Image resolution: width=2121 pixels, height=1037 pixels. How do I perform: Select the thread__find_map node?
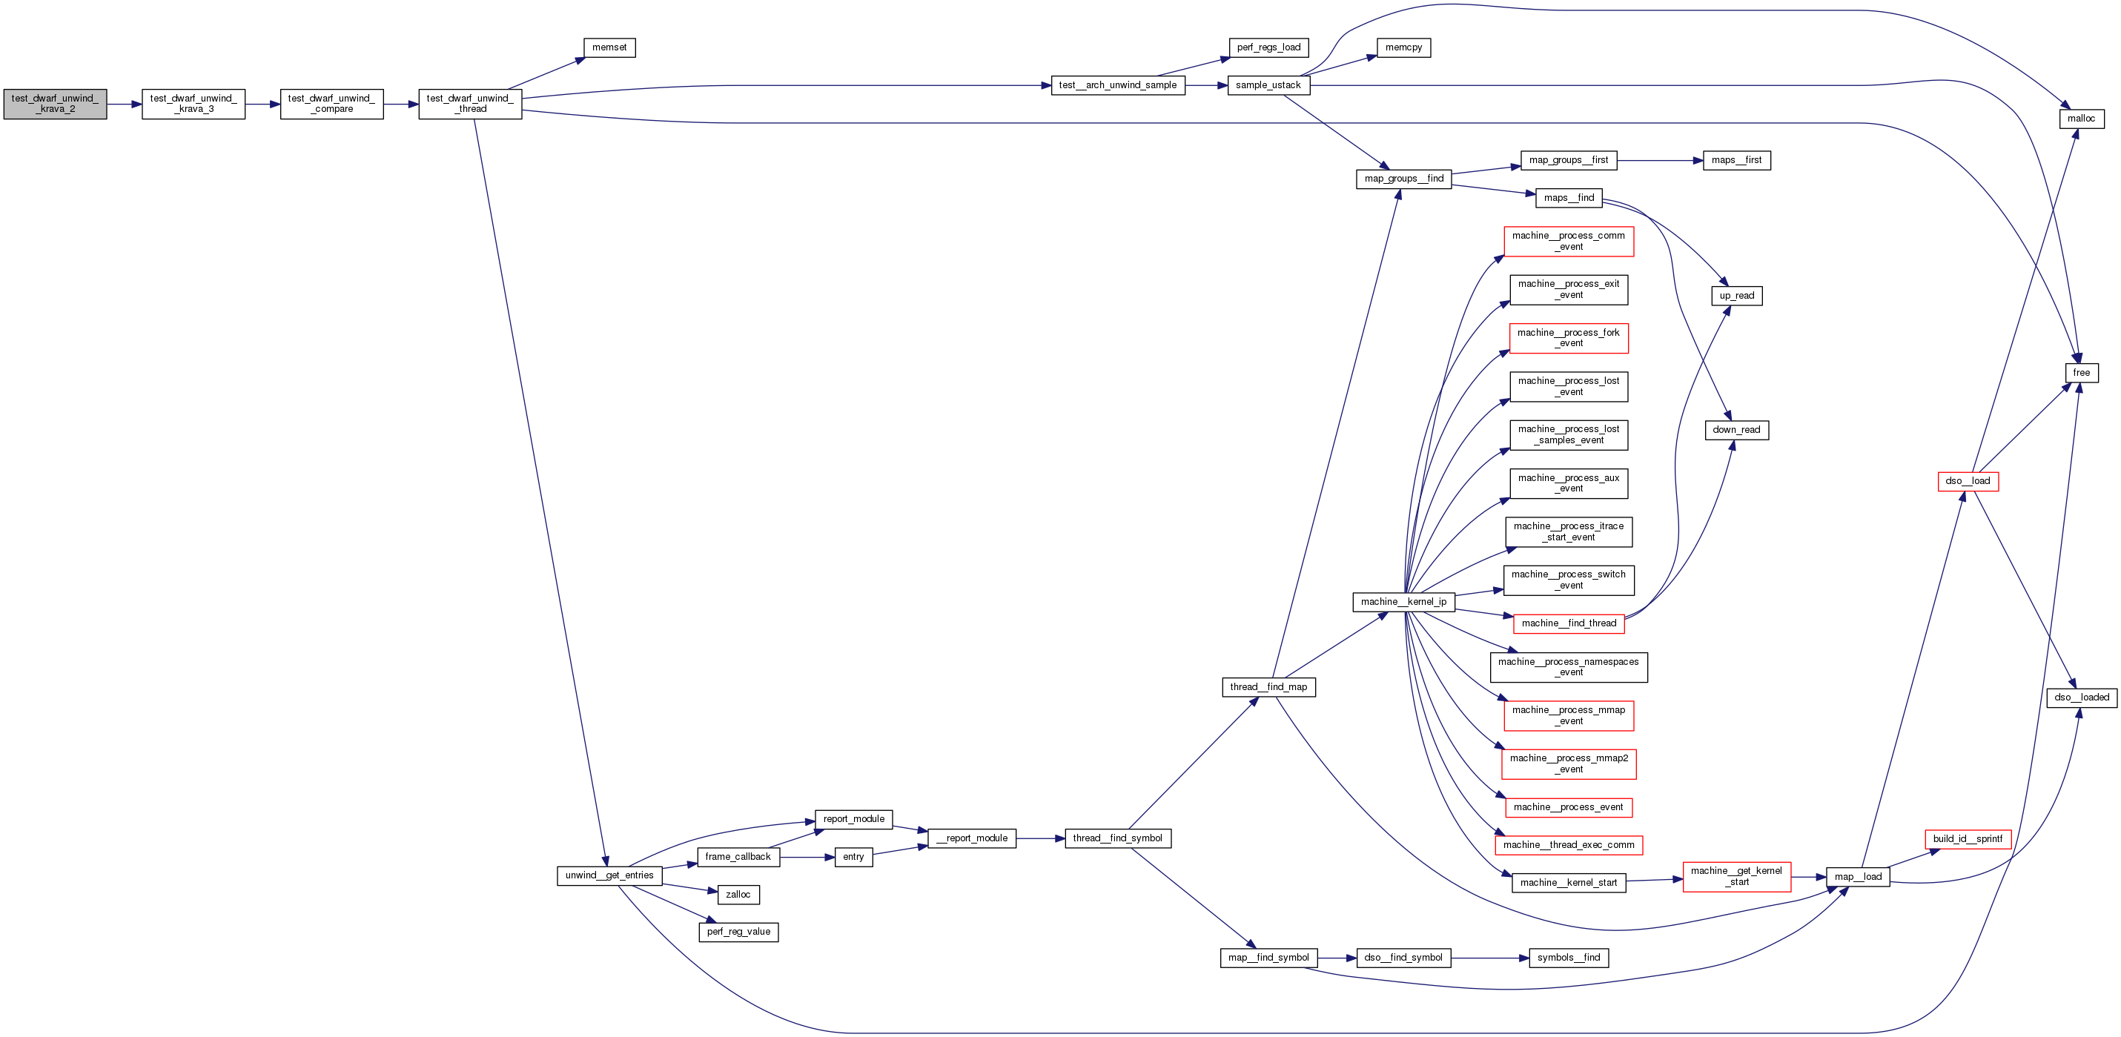coord(1268,687)
